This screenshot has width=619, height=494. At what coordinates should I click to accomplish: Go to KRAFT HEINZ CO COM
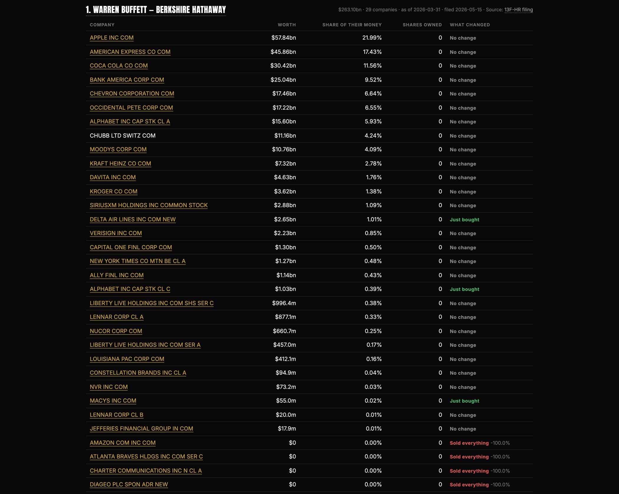[121, 163]
